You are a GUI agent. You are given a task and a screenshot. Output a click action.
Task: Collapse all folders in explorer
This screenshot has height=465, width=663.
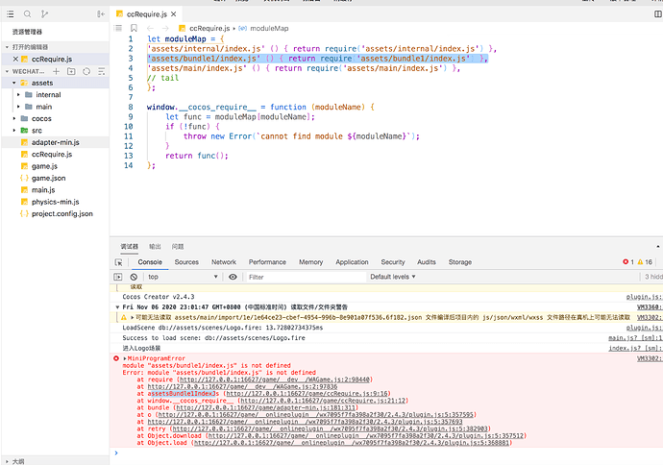coord(102,71)
